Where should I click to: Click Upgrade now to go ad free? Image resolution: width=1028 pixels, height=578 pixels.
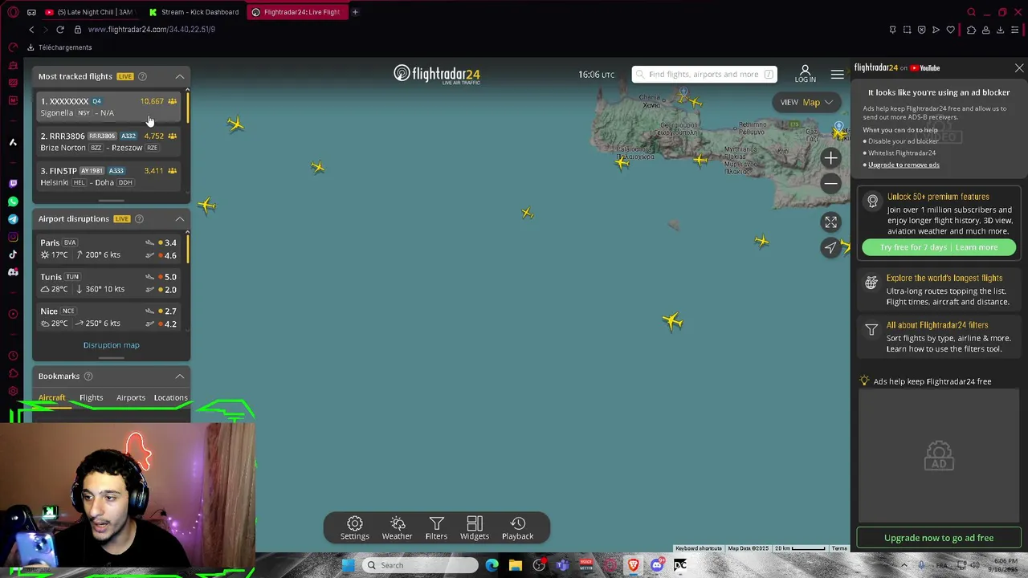click(939, 538)
